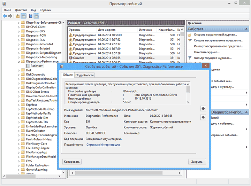Click the up-one-level folder toolbar icon
Viewport: 251px width, 186px height.
(x=18, y=16)
